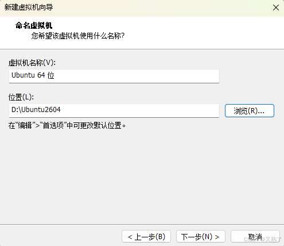Viewport: 284px width, 246px height.
Task: Proceed with 下一步(N) button
Action: (x=201, y=237)
